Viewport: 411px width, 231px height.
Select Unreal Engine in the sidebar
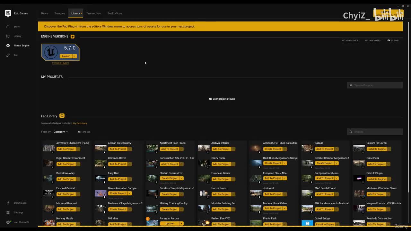tap(18, 46)
